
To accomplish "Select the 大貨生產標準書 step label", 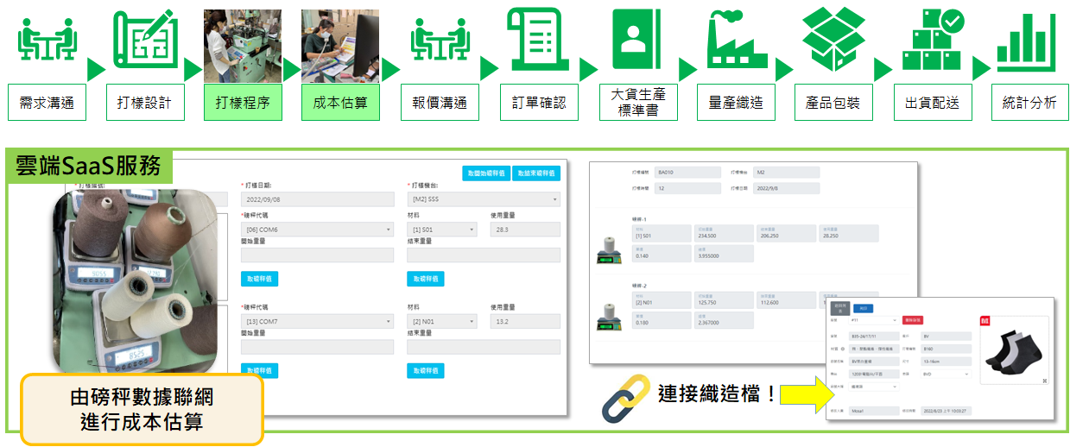I will click(637, 103).
